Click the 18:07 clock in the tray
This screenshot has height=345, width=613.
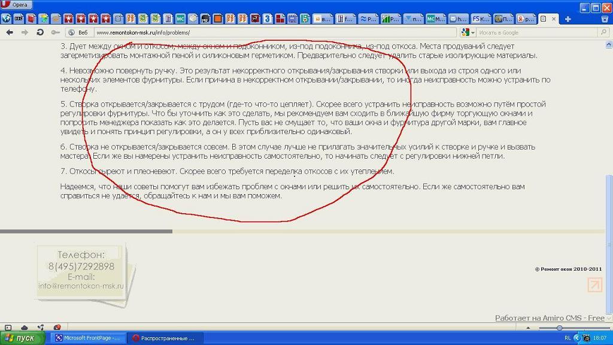click(600, 338)
